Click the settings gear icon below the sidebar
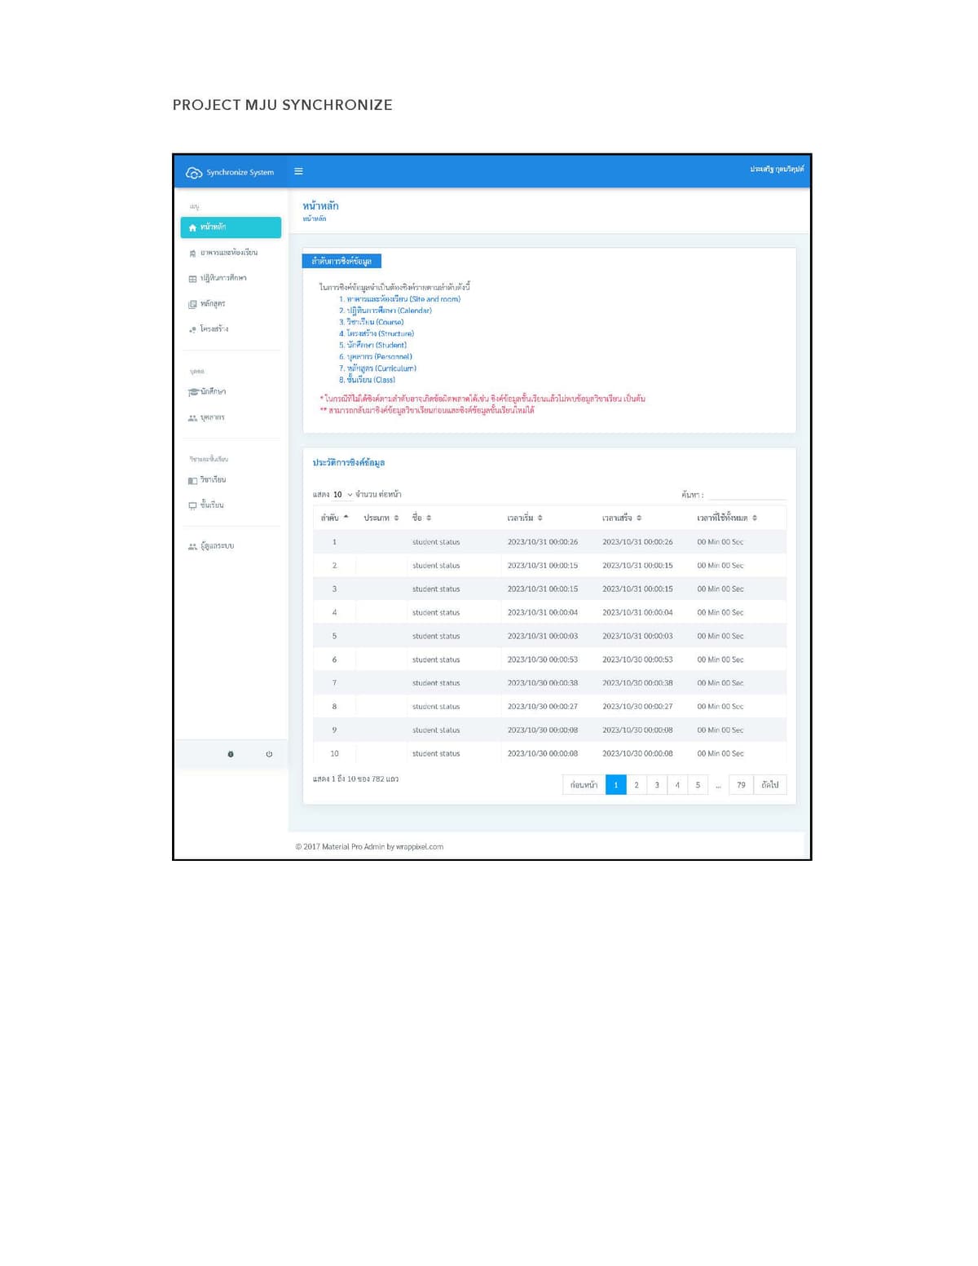 [231, 754]
